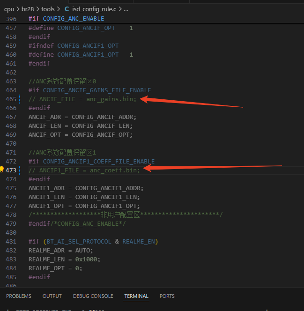The image size is (304, 311).
Task: Switch to the DEBUG CONSOLE tab
Action: pyautogui.click(x=93, y=296)
